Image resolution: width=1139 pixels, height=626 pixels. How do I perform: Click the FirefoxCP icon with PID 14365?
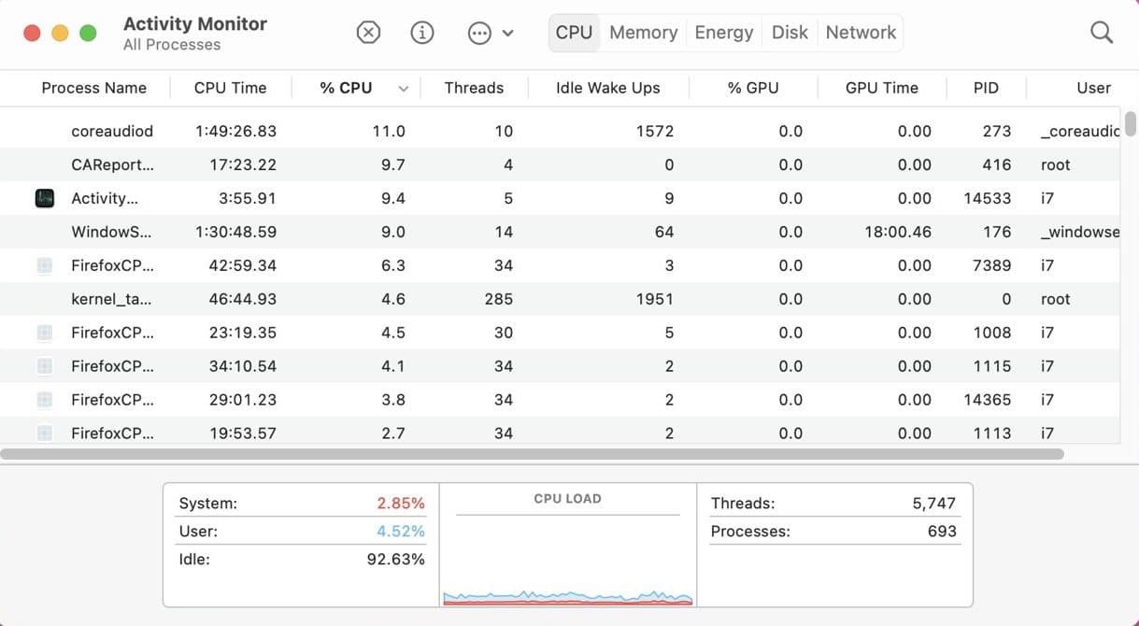[x=44, y=400]
